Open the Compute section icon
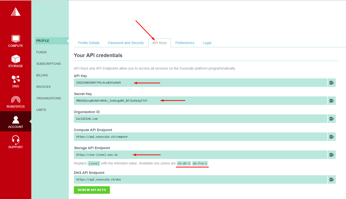This screenshot has height=199, width=346. (x=16, y=39)
